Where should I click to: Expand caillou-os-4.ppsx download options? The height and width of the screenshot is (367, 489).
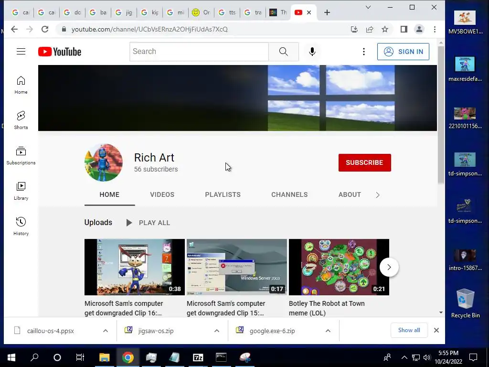[x=106, y=331]
